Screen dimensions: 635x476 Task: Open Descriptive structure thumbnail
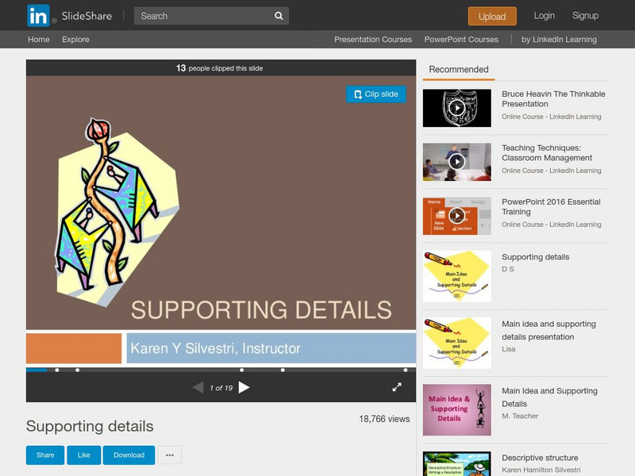tap(457, 464)
